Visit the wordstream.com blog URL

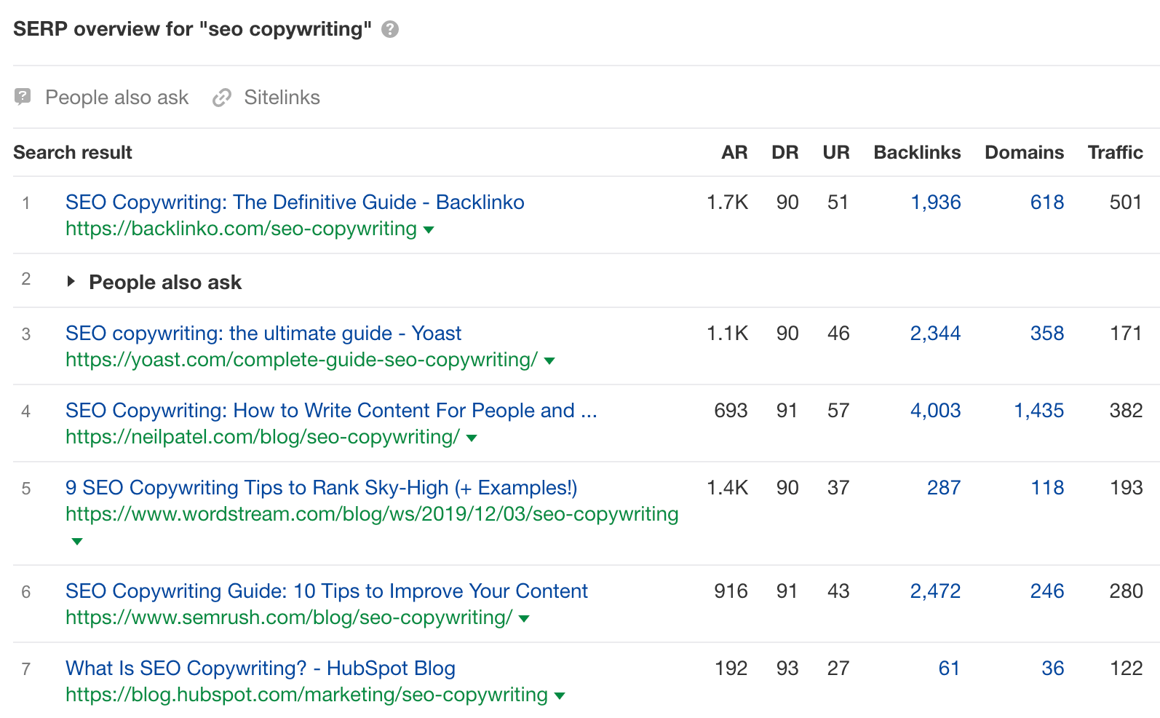tap(372, 514)
